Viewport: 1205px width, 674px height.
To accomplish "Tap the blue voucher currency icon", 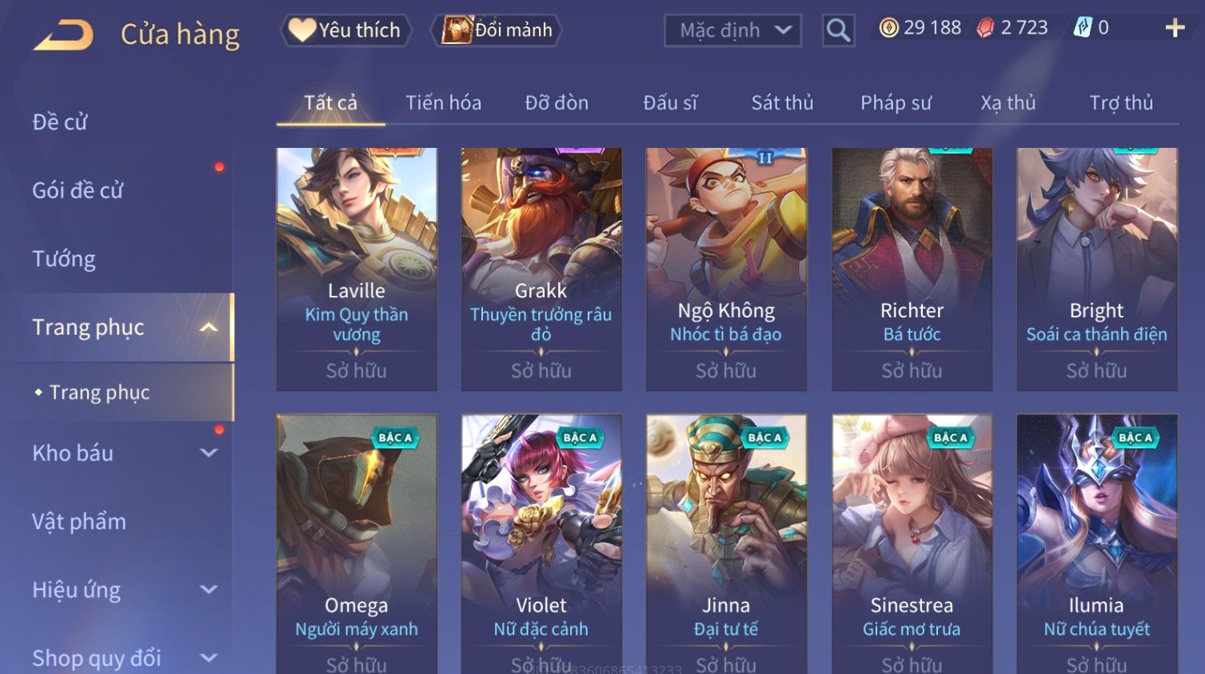I will (x=1083, y=28).
